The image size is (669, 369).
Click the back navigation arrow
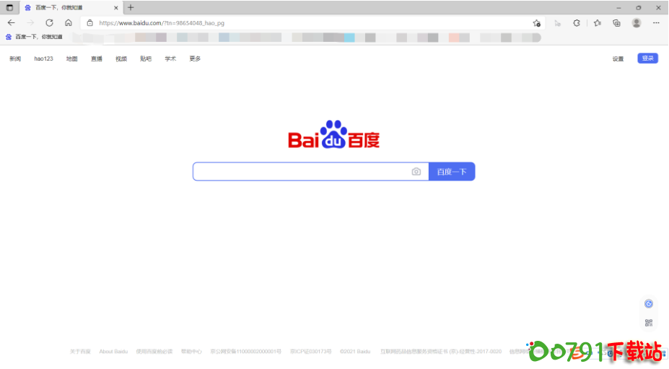click(x=11, y=22)
